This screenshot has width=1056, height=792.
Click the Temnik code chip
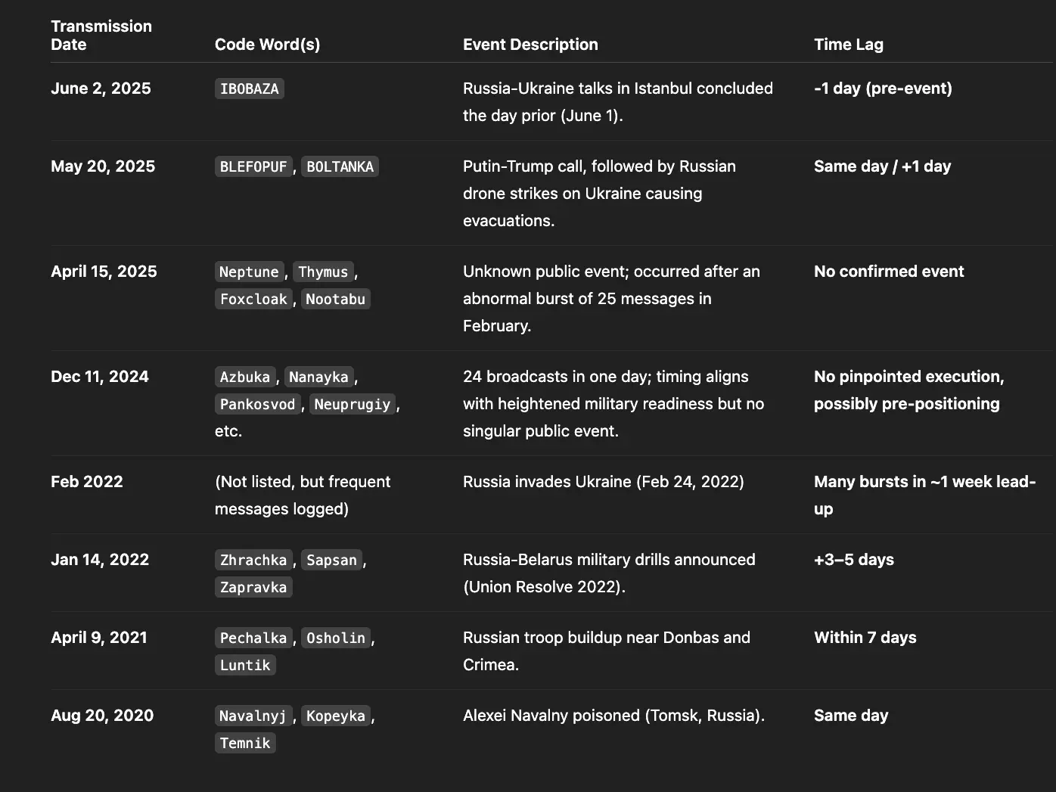click(x=245, y=744)
